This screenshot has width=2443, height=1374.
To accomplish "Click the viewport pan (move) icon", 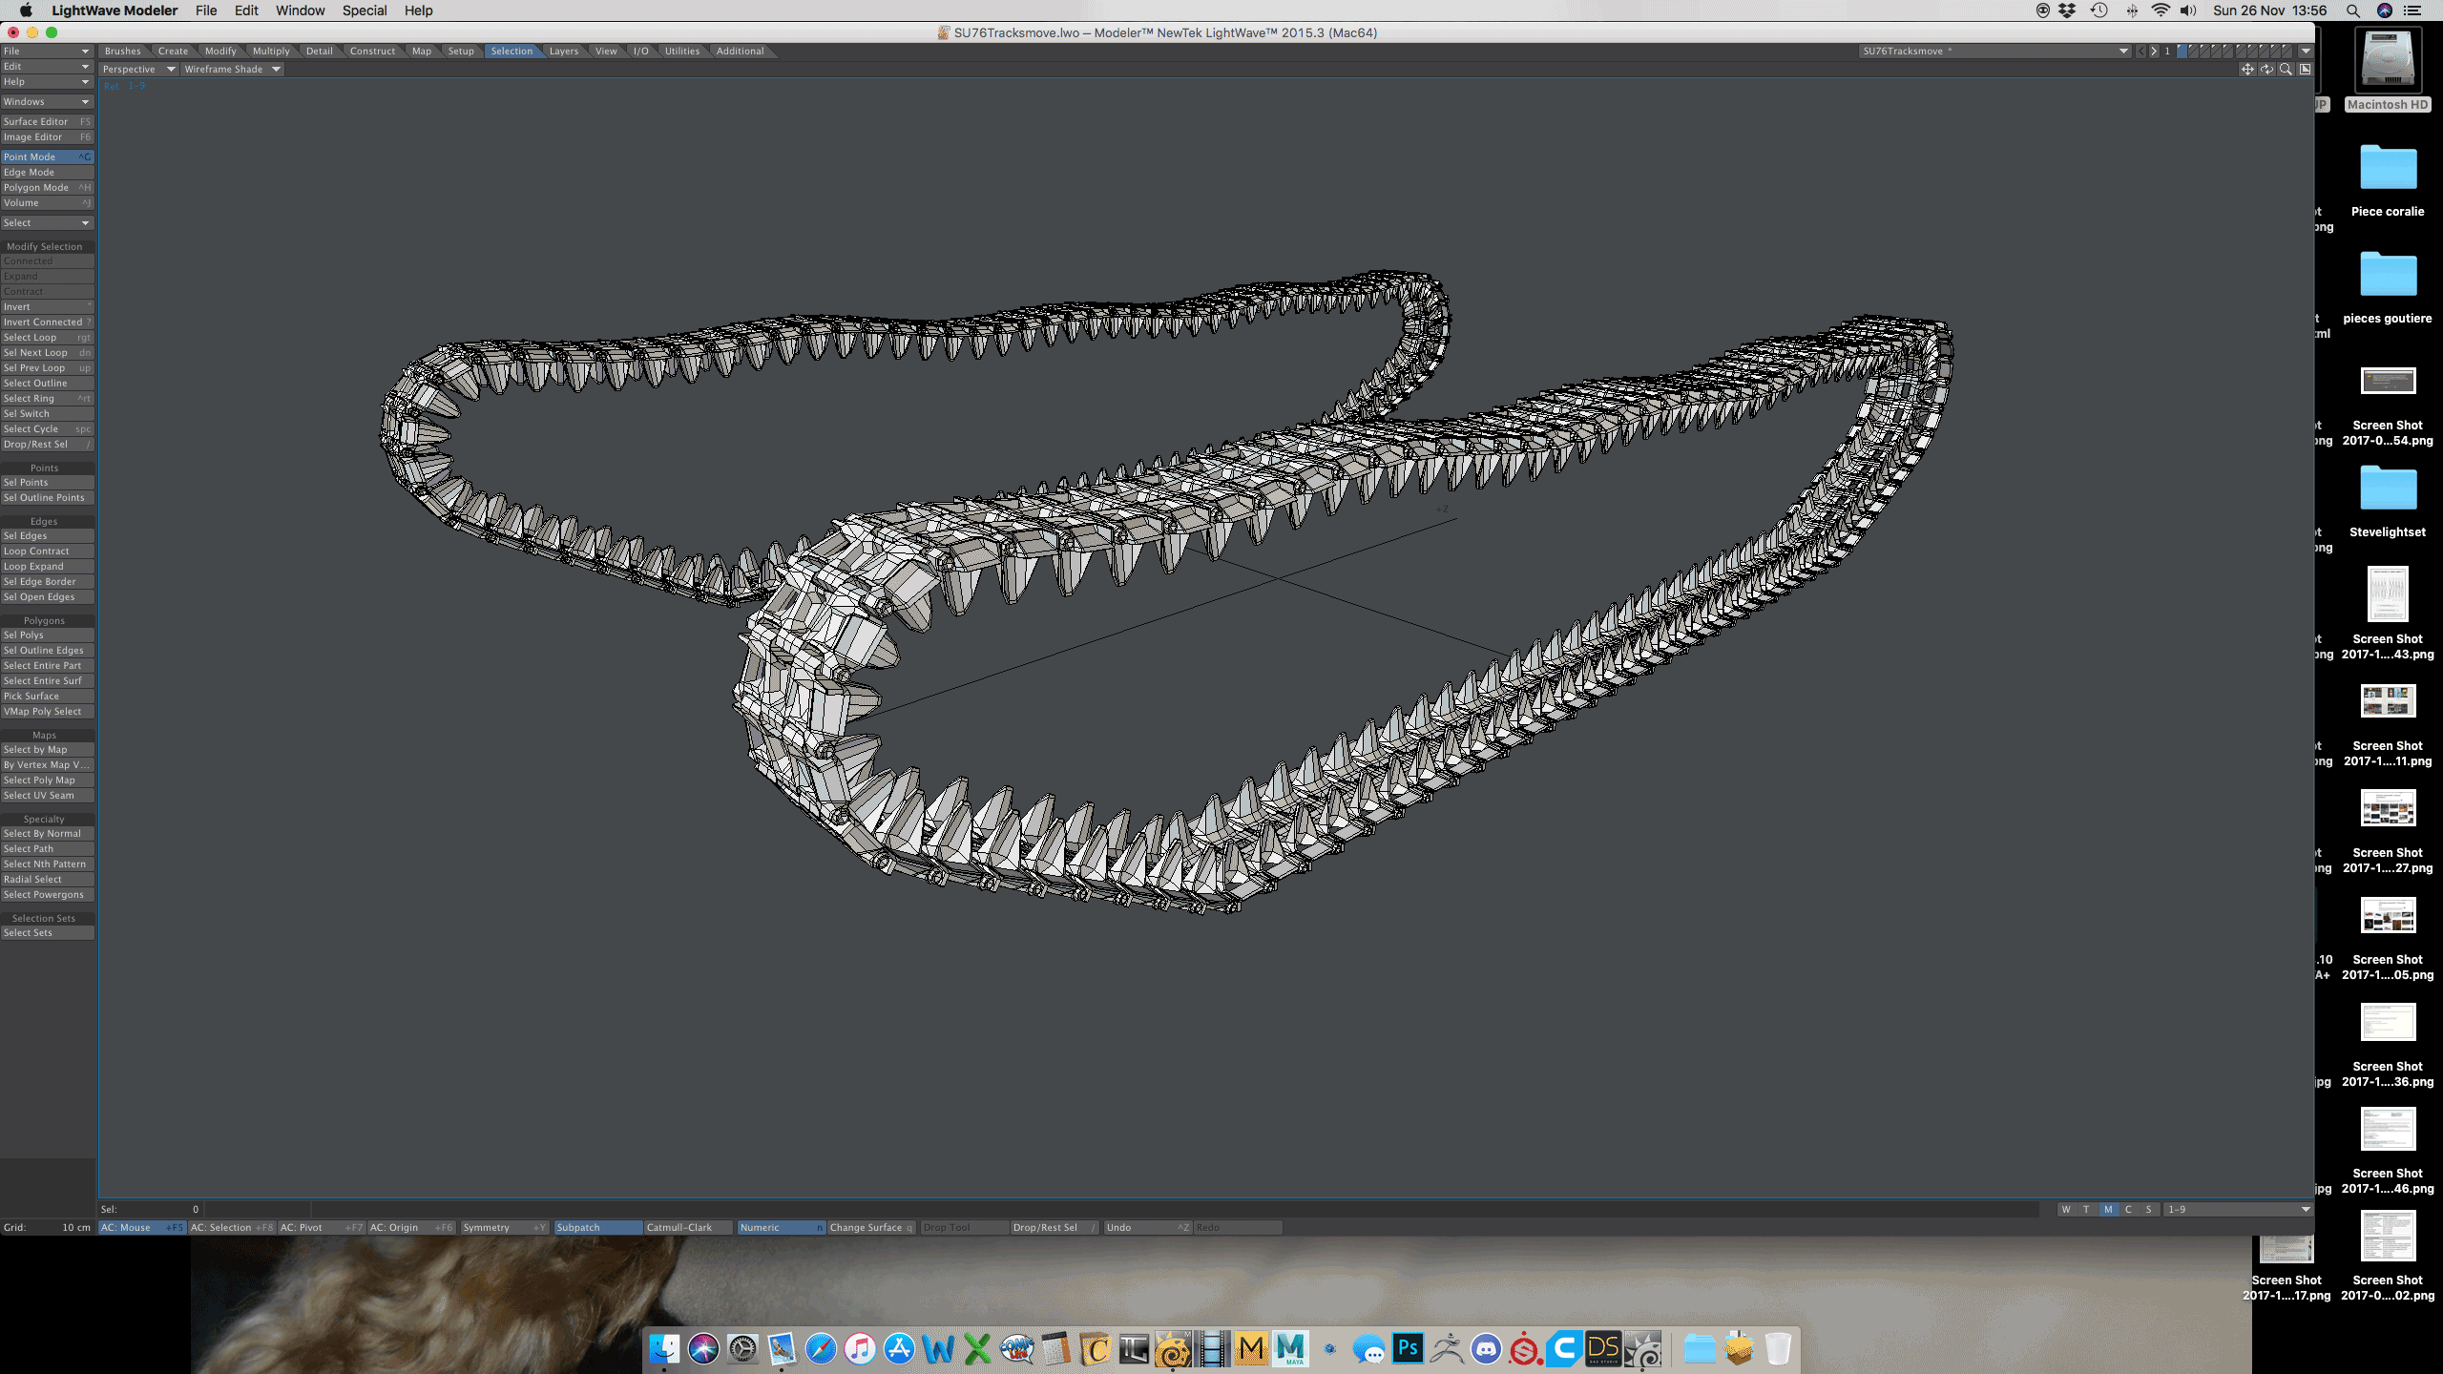I will click(x=2247, y=69).
